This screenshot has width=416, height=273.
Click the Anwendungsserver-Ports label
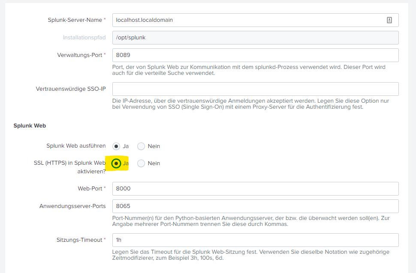tap(72, 206)
